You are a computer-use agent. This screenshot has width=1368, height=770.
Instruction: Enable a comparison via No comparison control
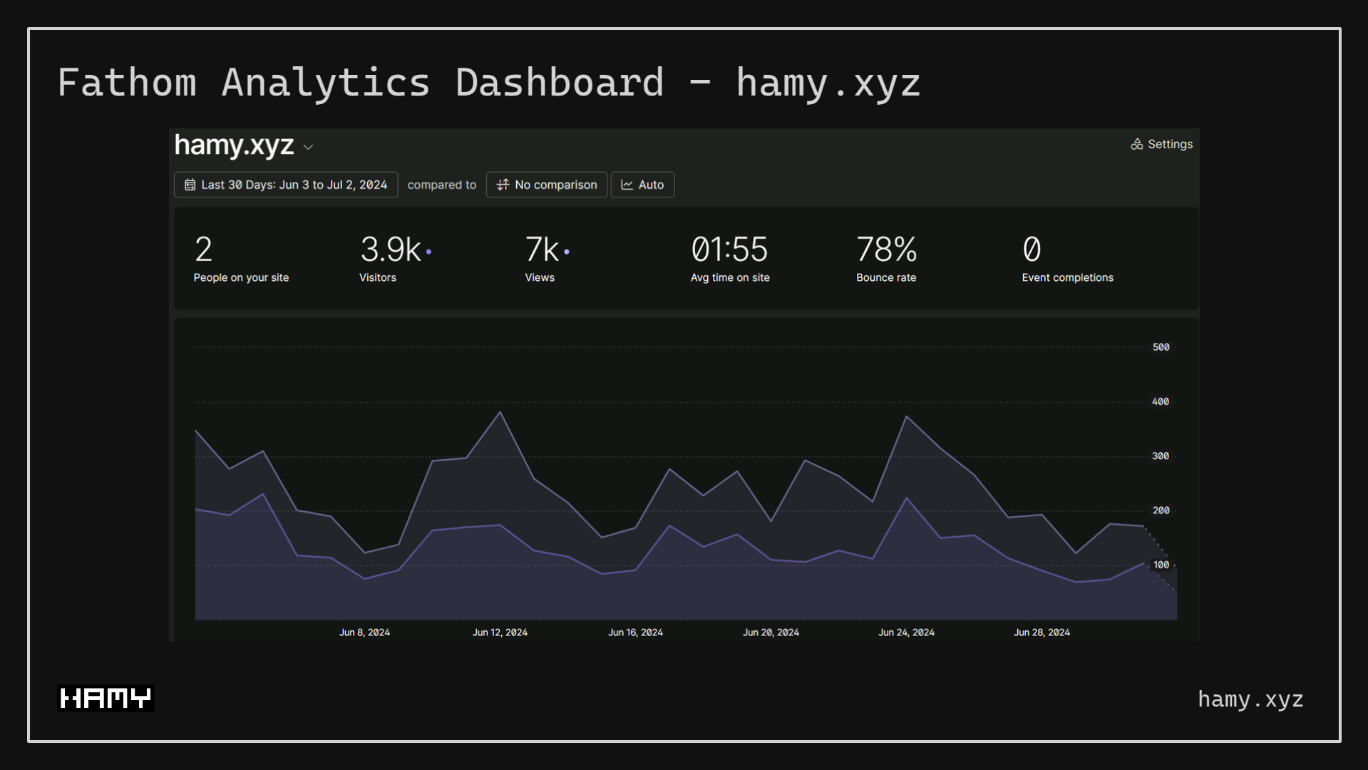(546, 185)
